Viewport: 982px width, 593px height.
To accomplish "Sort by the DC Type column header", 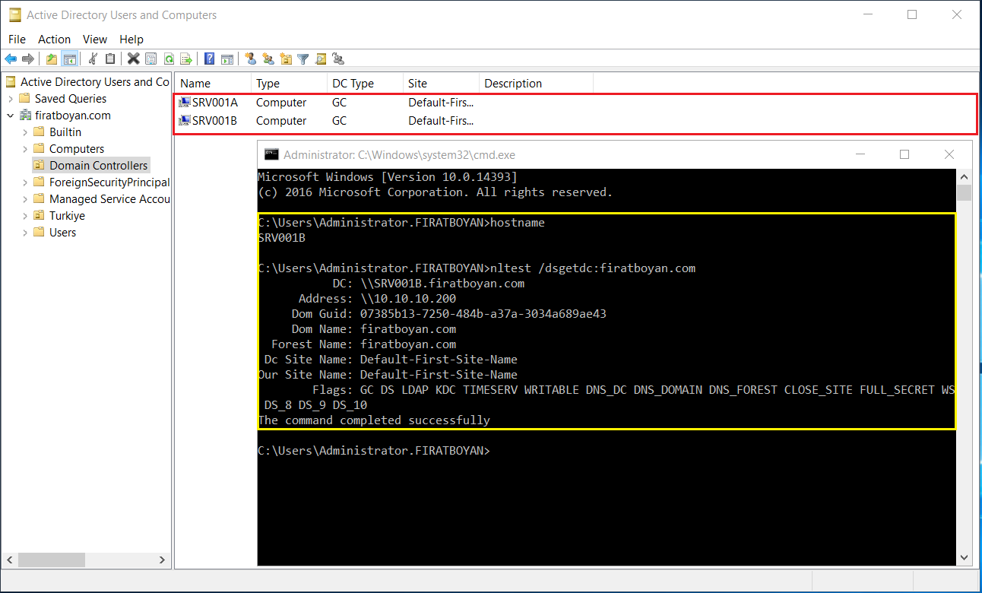I will (366, 84).
